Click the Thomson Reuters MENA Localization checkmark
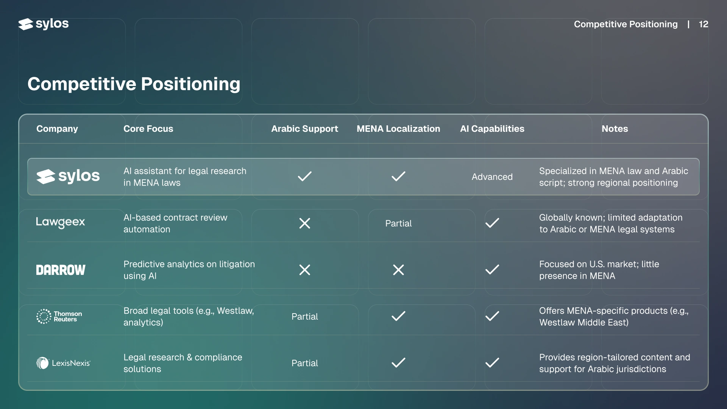This screenshot has height=409, width=727. click(x=398, y=316)
